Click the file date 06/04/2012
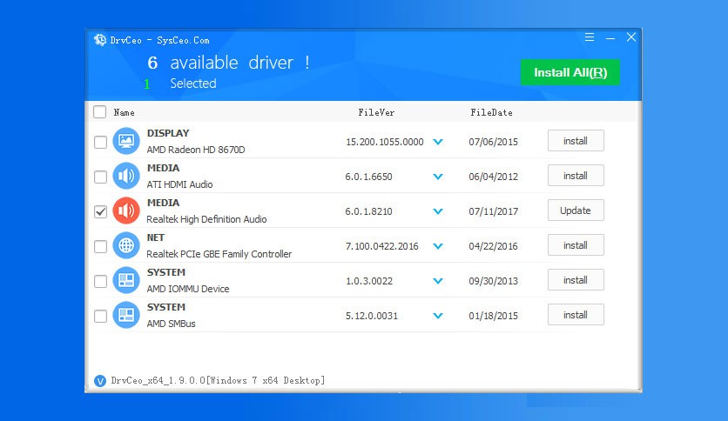 493,177
